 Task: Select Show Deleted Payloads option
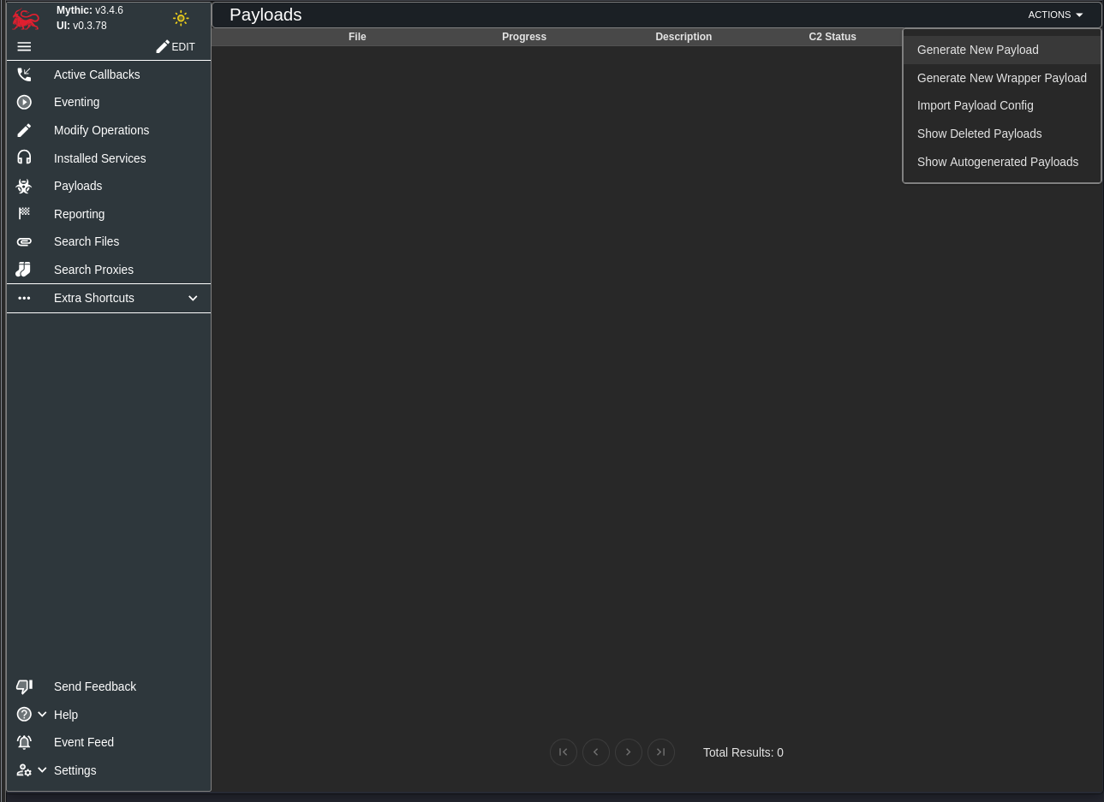979,134
